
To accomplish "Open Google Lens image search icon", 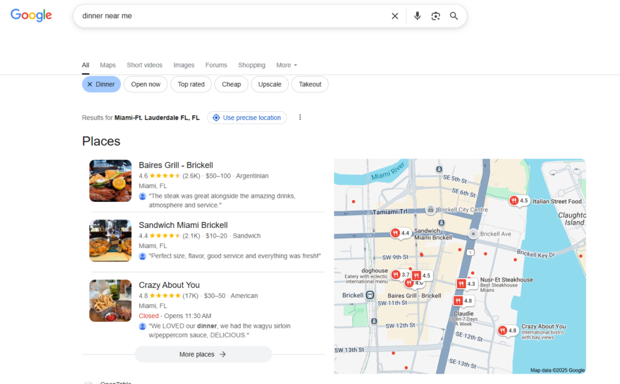I will pyautogui.click(x=435, y=16).
